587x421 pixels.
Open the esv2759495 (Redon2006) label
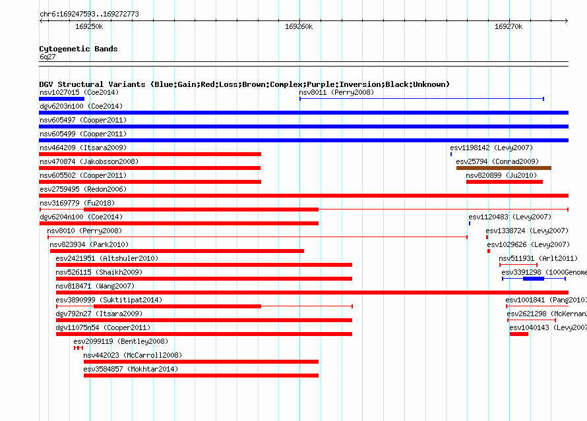point(83,189)
